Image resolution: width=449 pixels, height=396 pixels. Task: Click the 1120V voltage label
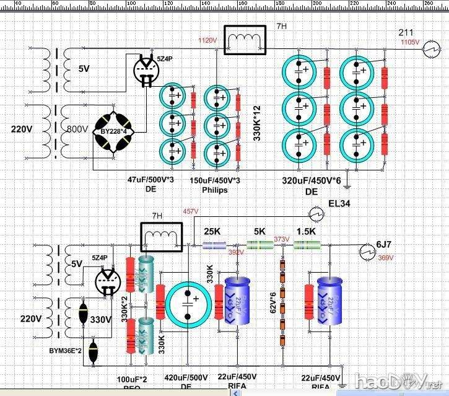[207, 40]
